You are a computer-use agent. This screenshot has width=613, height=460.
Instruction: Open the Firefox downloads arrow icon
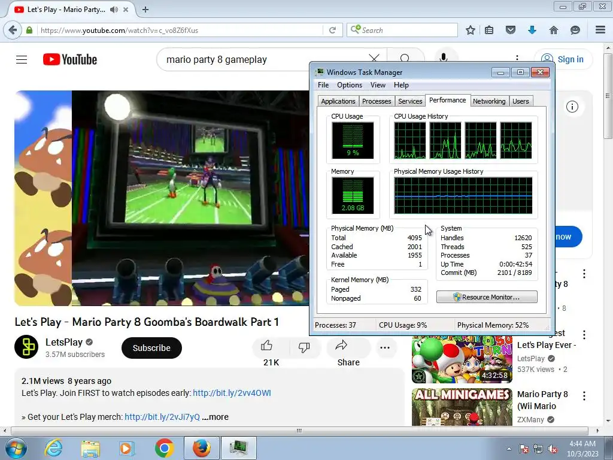coord(532,30)
